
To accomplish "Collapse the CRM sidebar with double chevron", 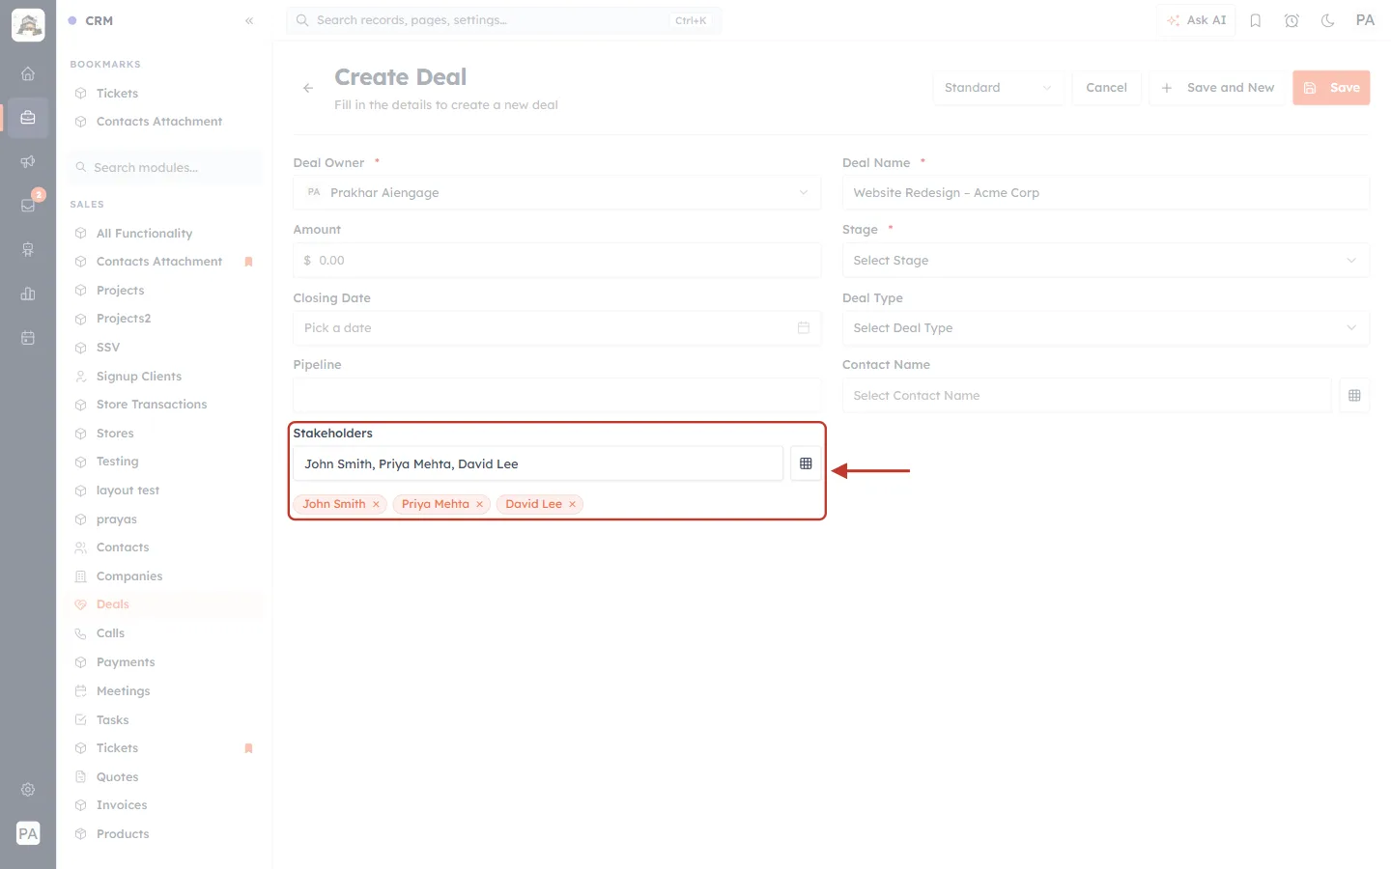I will tap(249, 20).
